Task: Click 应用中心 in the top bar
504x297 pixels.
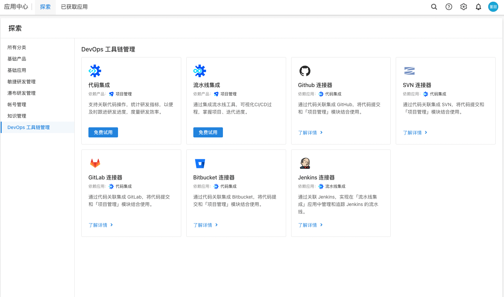Action: click(16, 7)
